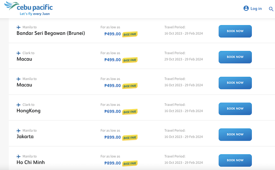Screen dimensions: 275x170
Task: Click Log in link
Action: [256, 9]
